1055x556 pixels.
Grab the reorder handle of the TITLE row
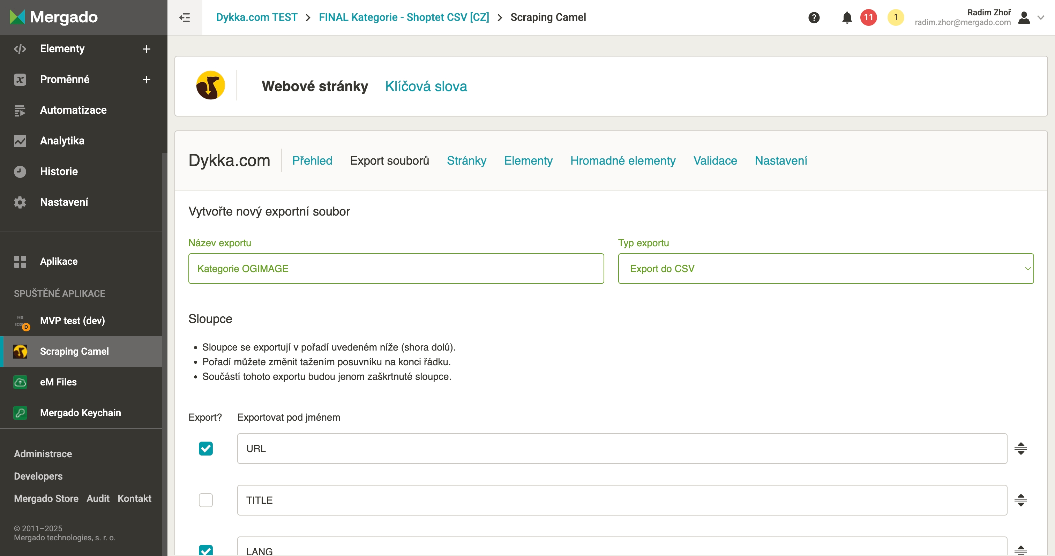tap(1020, 500)
